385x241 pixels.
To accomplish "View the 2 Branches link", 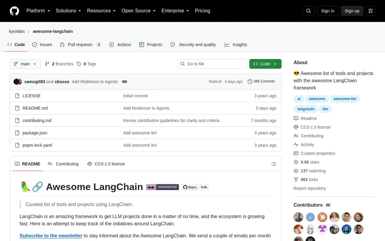I will pos(59,64).
